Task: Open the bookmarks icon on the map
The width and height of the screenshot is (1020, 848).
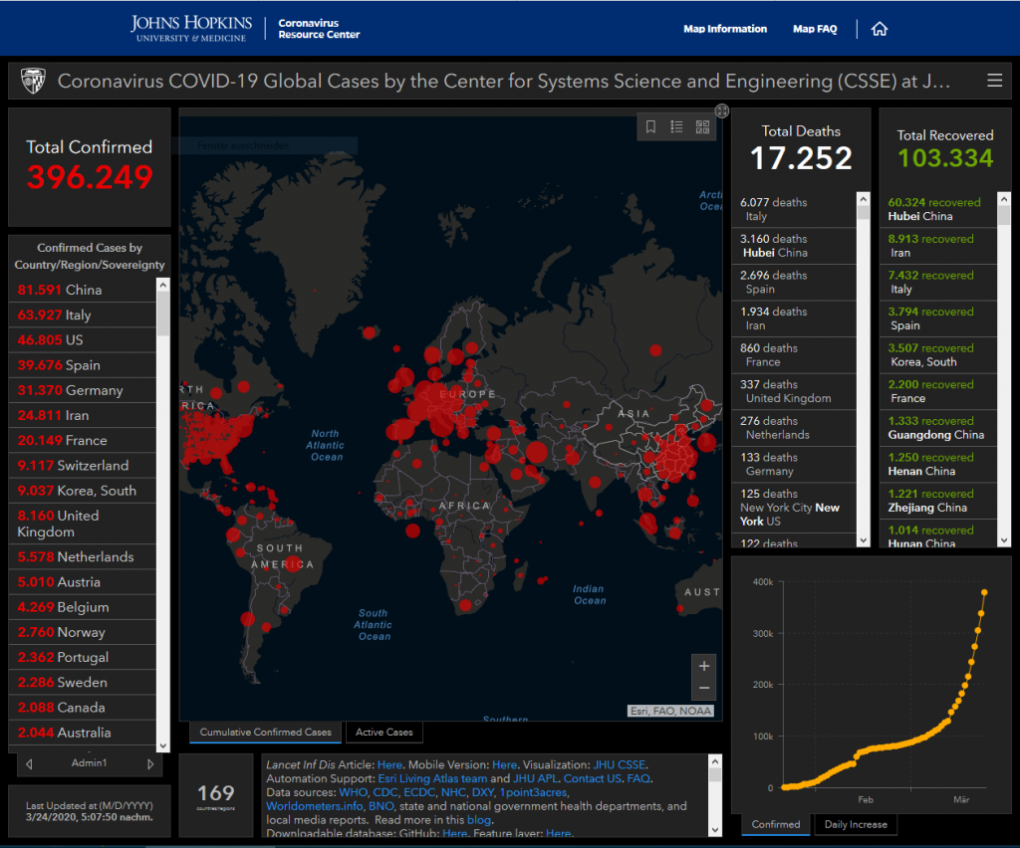Action: click(x=650, y=126)
